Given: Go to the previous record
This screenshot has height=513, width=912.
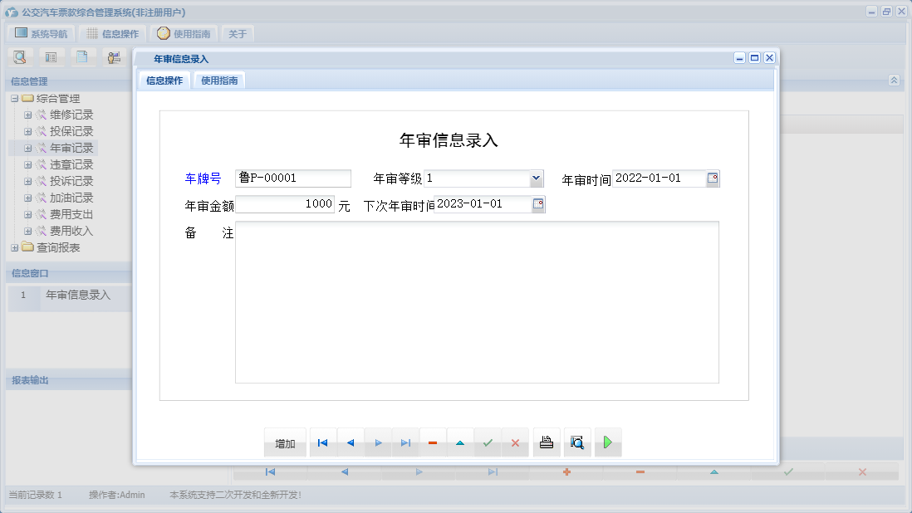Looking at the screenshot, I should [350, 442].
